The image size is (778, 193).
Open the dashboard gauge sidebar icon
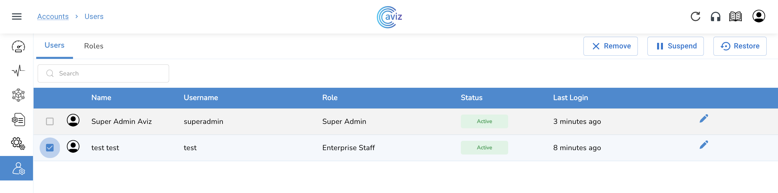[x=18, y=46]
